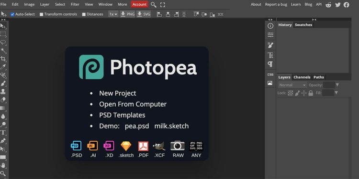Click the New Project link
Image resolution: width=359 pixels, height=179 pixels.
[x=117, y=93]
